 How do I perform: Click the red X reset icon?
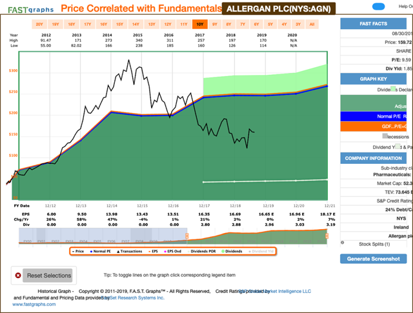(18, 276)
